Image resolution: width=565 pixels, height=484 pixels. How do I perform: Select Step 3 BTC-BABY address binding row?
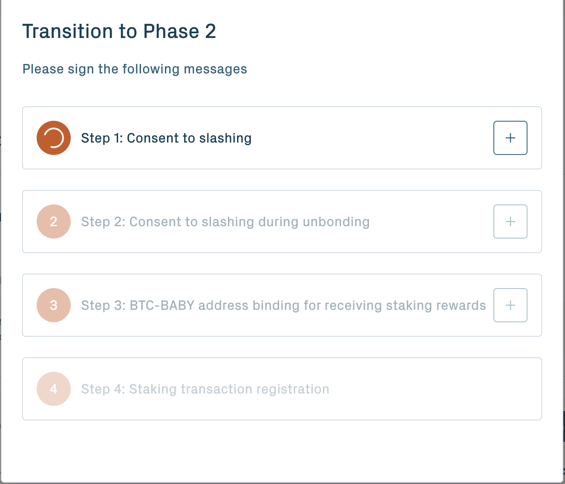tap(282, 305)
